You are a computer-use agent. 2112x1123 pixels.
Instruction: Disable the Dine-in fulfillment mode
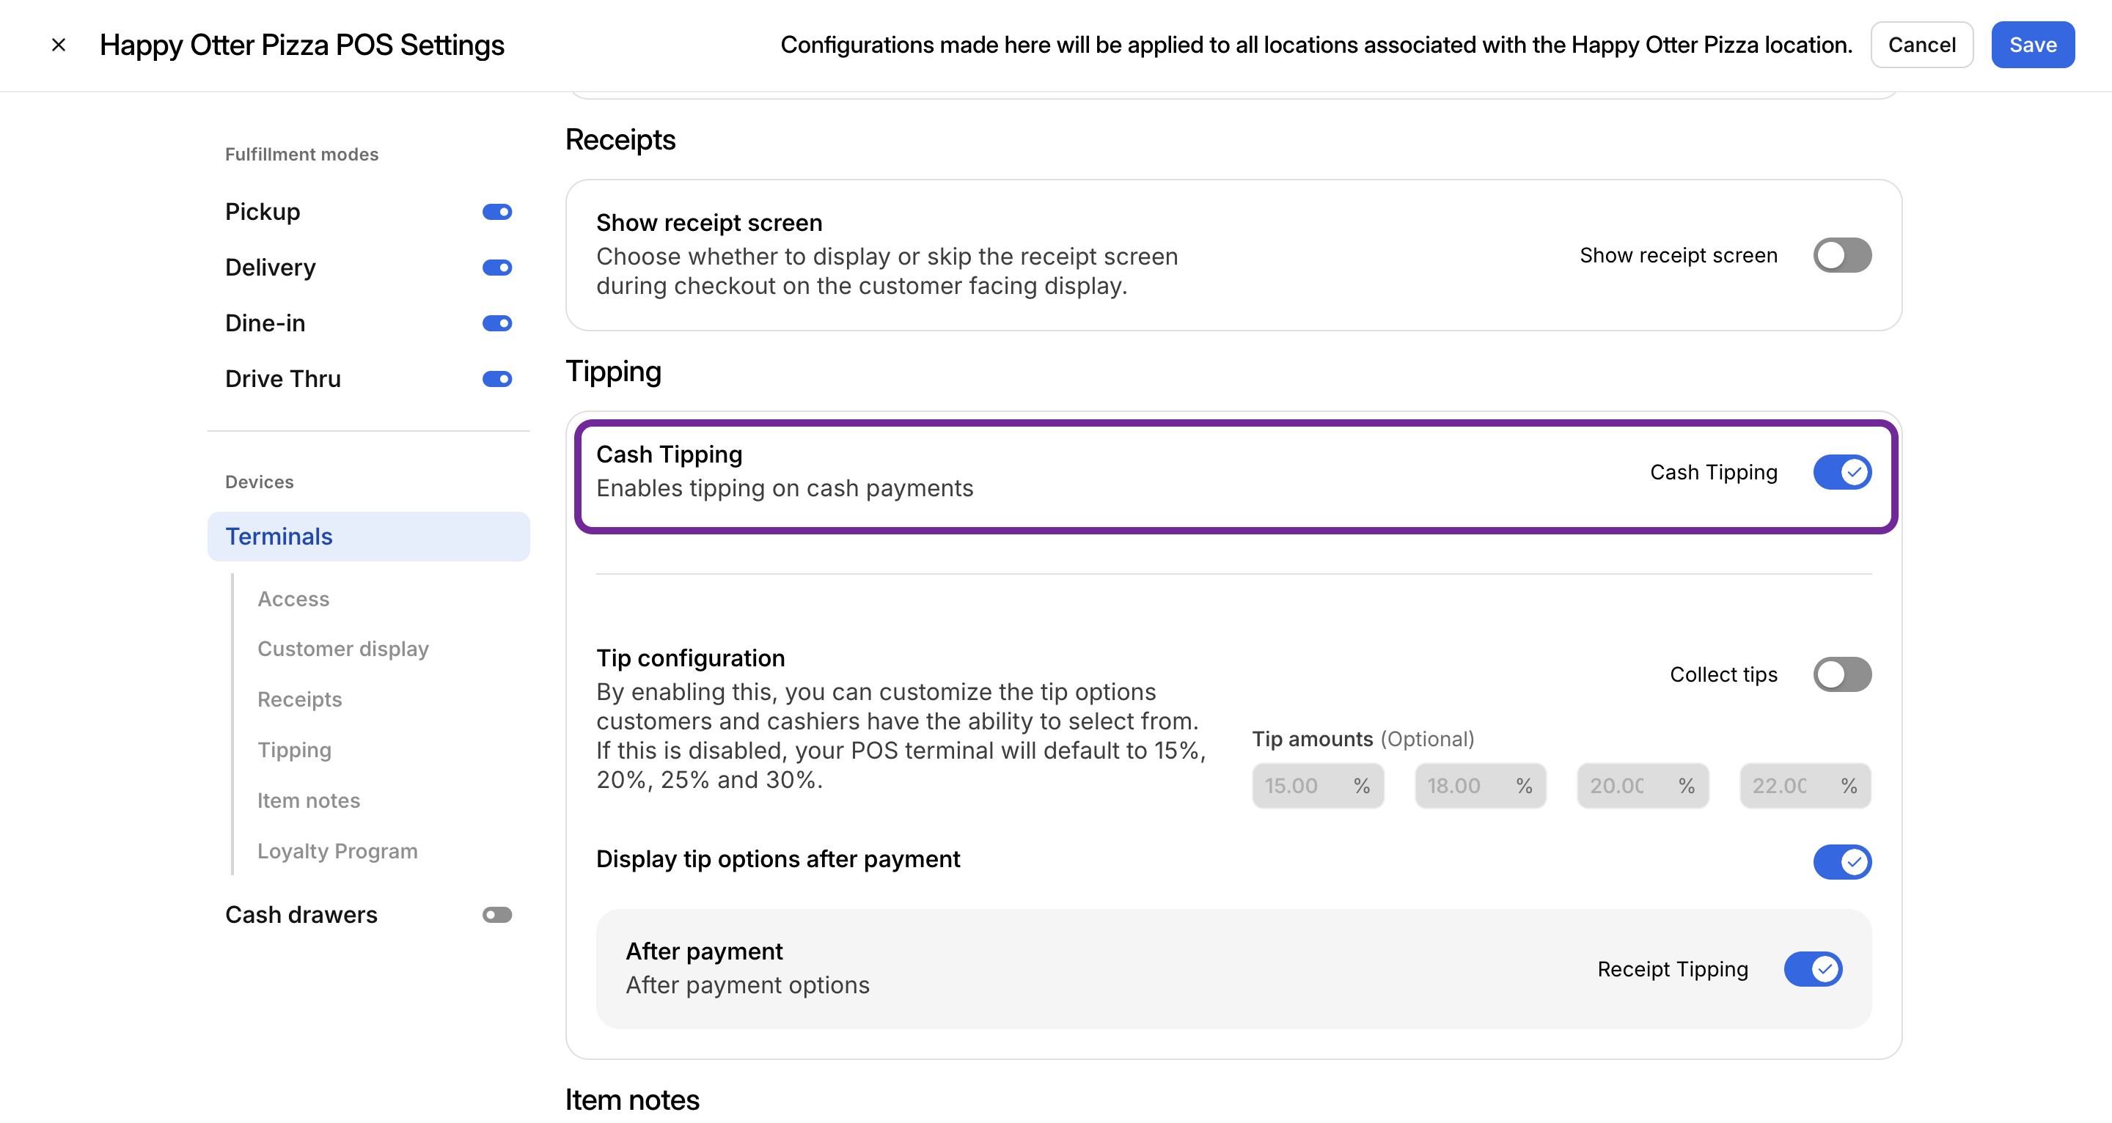(497, 324)
